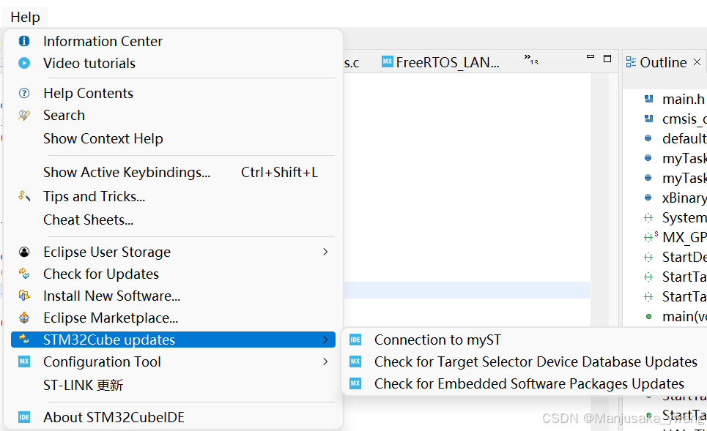Click the About STM32CubeIDE IDE icon
The width and height of the screenshot is (707, 431).
pos(24,418)
